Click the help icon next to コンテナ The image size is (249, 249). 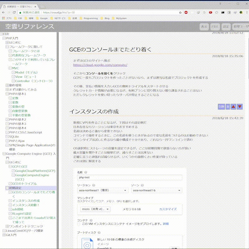click(91, 220)
